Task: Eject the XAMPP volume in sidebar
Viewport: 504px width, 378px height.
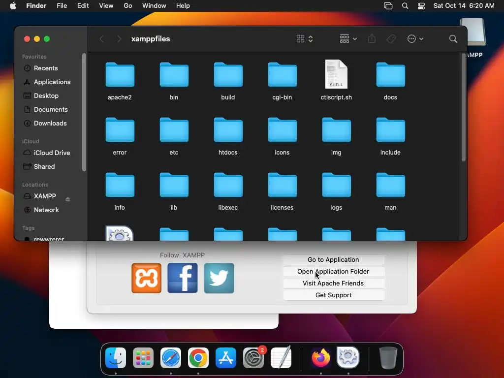Action: click(x=67, y=199)
